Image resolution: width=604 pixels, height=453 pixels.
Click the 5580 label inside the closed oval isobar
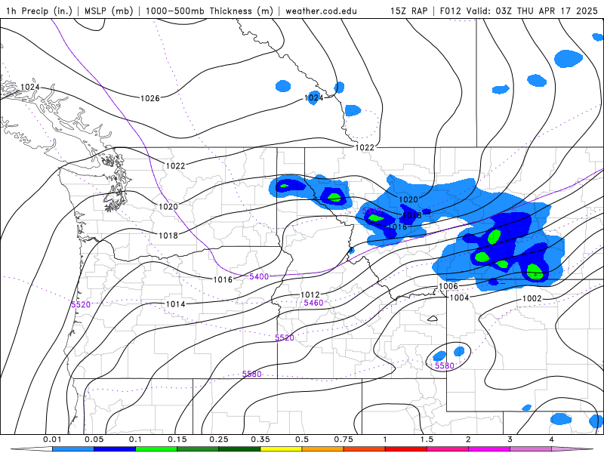point(445,365)
